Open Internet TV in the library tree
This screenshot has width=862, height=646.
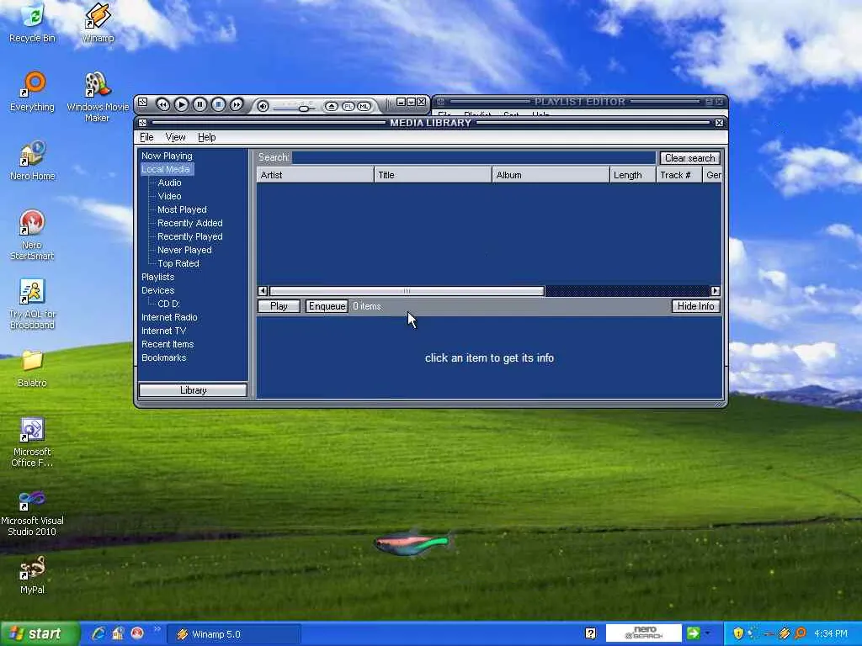tap(164, 331)
